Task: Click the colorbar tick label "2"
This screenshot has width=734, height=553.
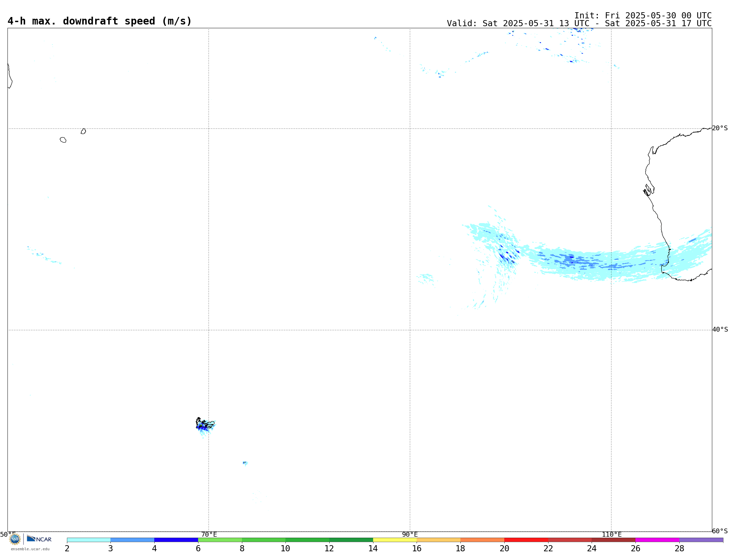Action: pos(67,548)
